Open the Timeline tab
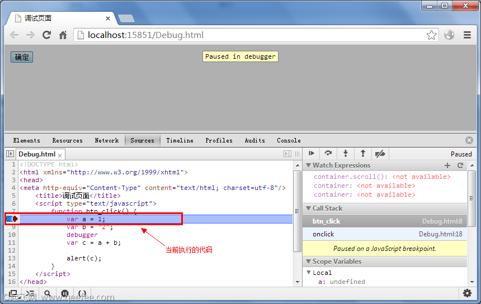This screenshot has height=304, width=481. 180,140
